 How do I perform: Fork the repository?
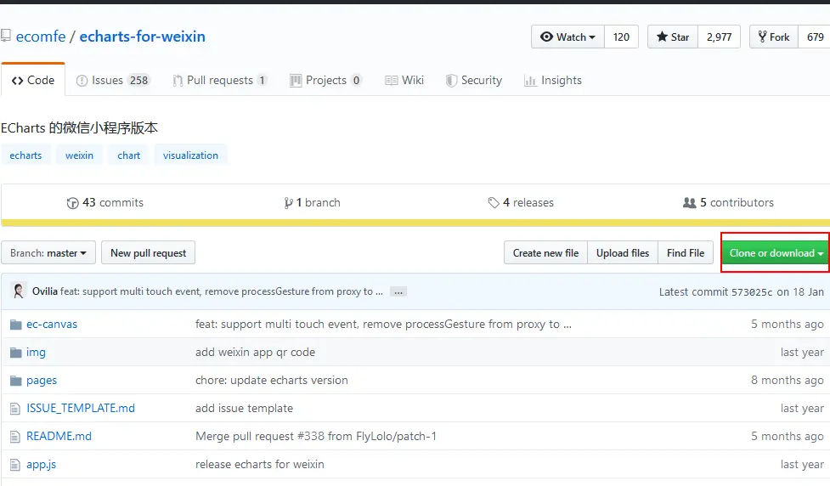point(774,37)
